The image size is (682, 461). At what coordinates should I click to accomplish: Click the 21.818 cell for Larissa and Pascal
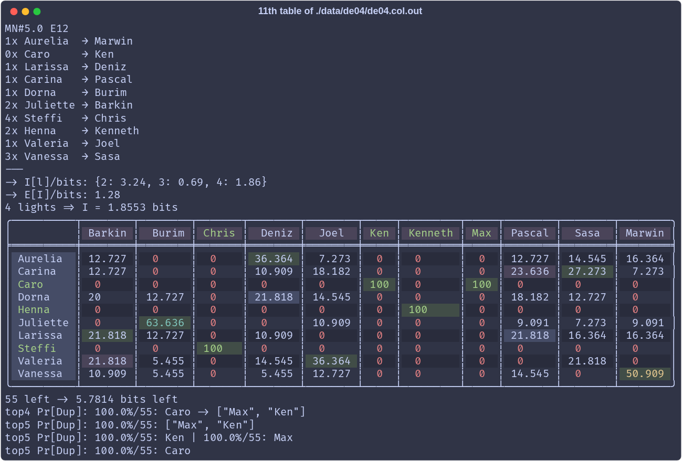coord(530,335)
